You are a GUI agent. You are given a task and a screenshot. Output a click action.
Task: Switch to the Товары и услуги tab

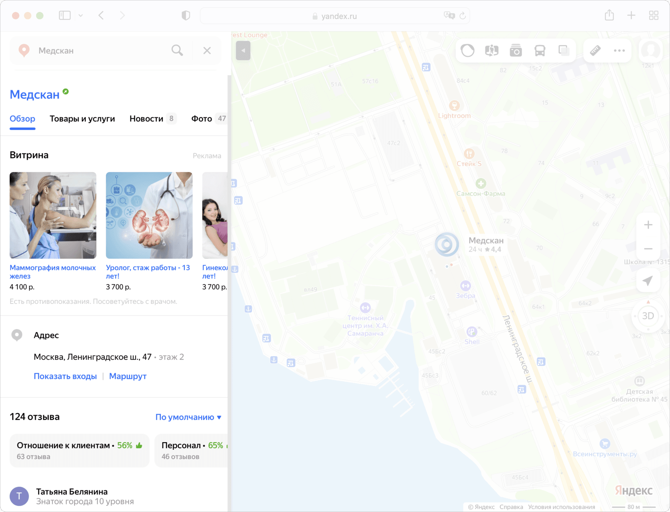tap(82, 119)
